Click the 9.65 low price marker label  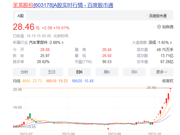[32, 127]
